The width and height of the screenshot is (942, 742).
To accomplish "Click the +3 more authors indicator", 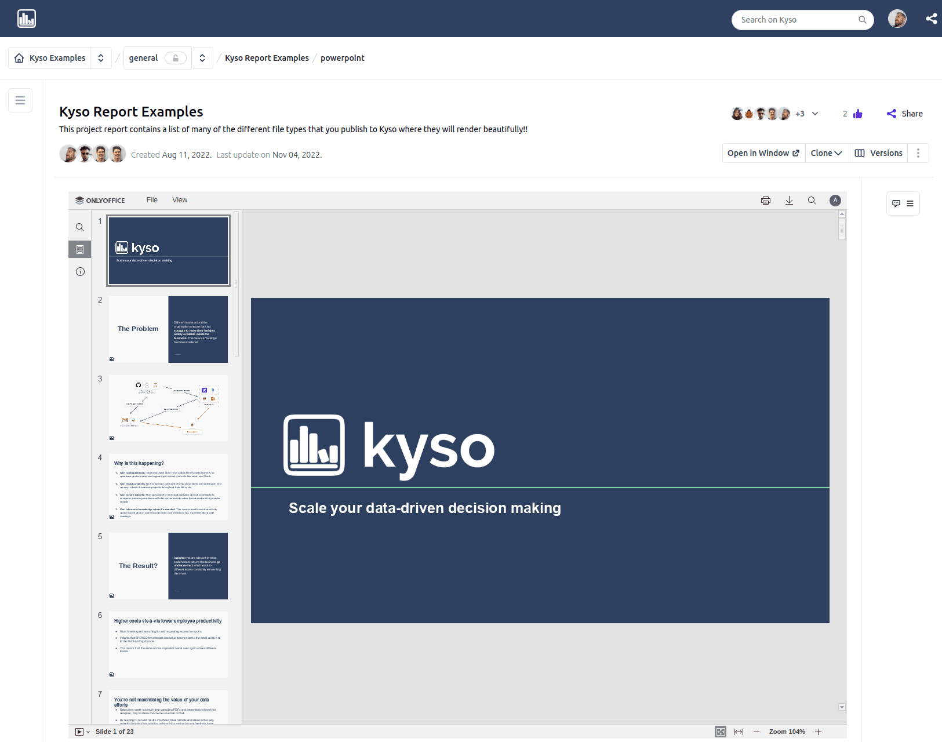I will point(800,114).
